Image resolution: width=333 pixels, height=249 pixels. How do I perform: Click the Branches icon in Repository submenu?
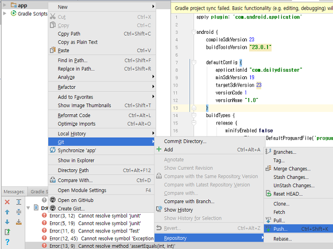268,151
